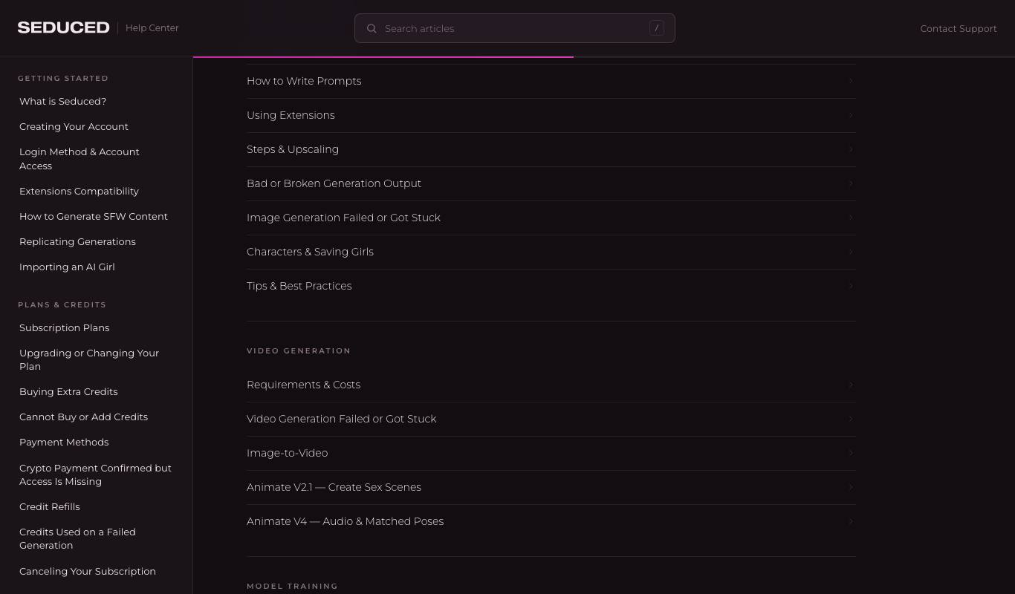Image resolution: width=1015 pixels, height=594 pixels.
Task: Open Canceling Your Subscription in sidebar
Action: click(x=88, y=571)
